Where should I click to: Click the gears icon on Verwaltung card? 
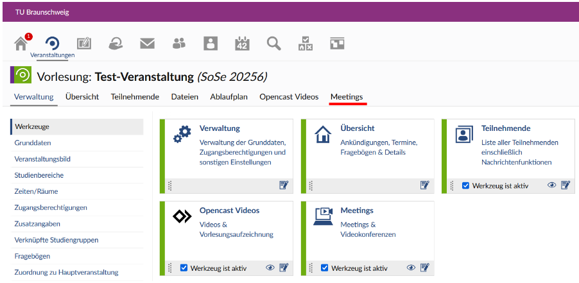(182, 134)
